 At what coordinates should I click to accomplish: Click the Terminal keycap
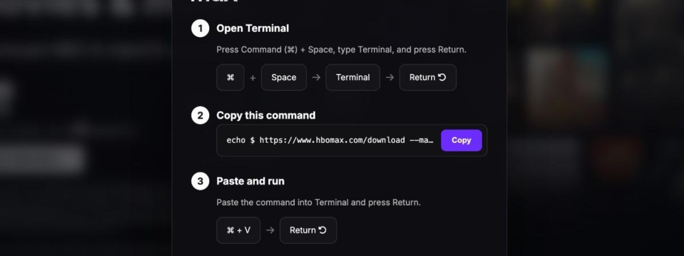(353, 77)
